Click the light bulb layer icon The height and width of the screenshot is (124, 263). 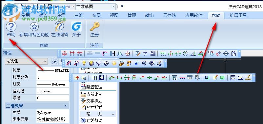(84, 63)
